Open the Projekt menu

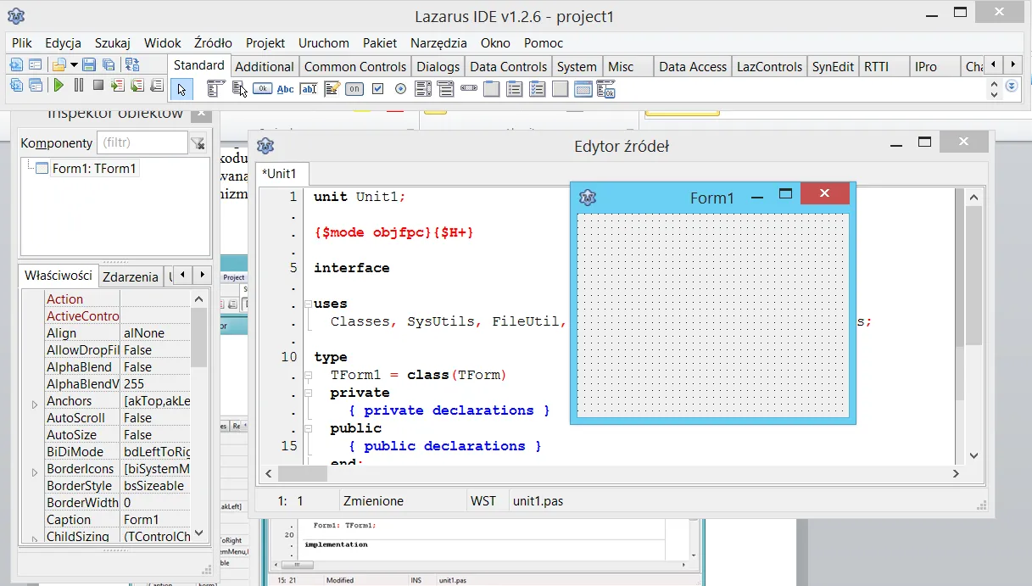point(265,42)
